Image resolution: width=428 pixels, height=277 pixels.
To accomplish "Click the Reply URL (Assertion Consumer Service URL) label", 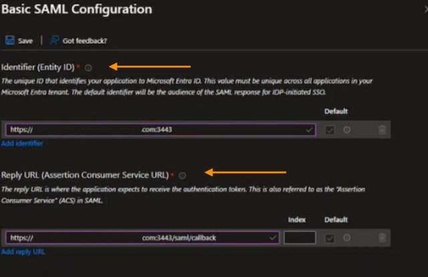I will 84,176.
